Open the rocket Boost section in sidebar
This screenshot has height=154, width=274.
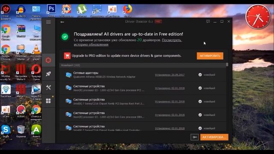coord(48,74)
